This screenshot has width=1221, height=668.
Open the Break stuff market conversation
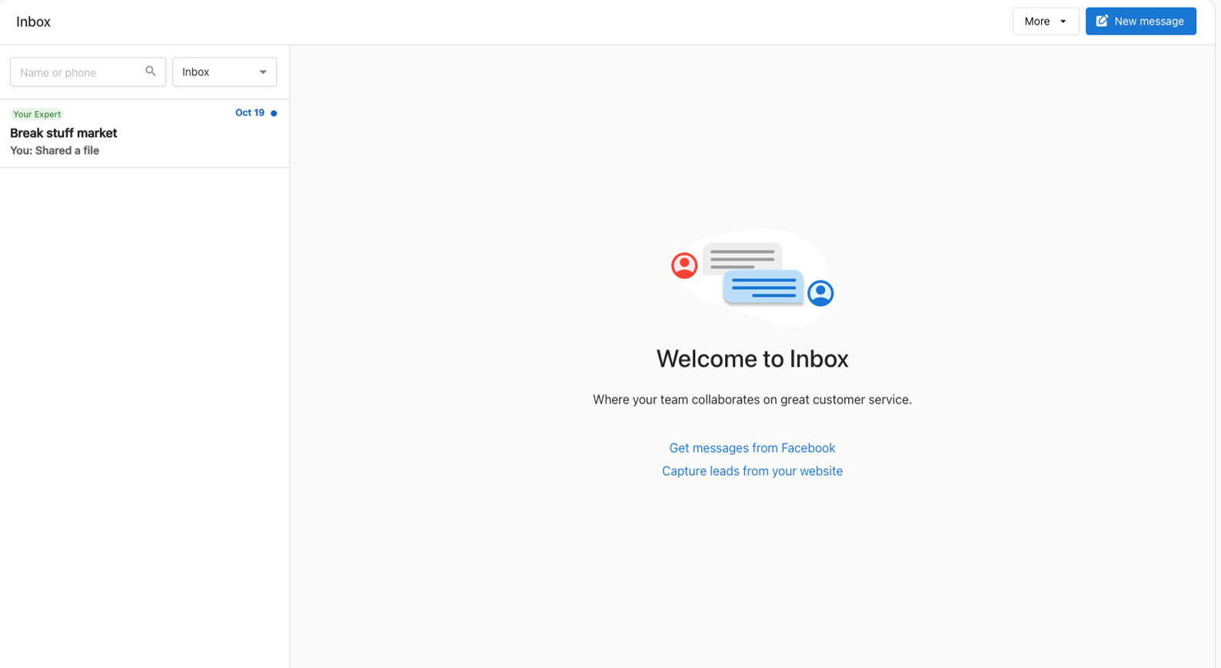(145, 133)
